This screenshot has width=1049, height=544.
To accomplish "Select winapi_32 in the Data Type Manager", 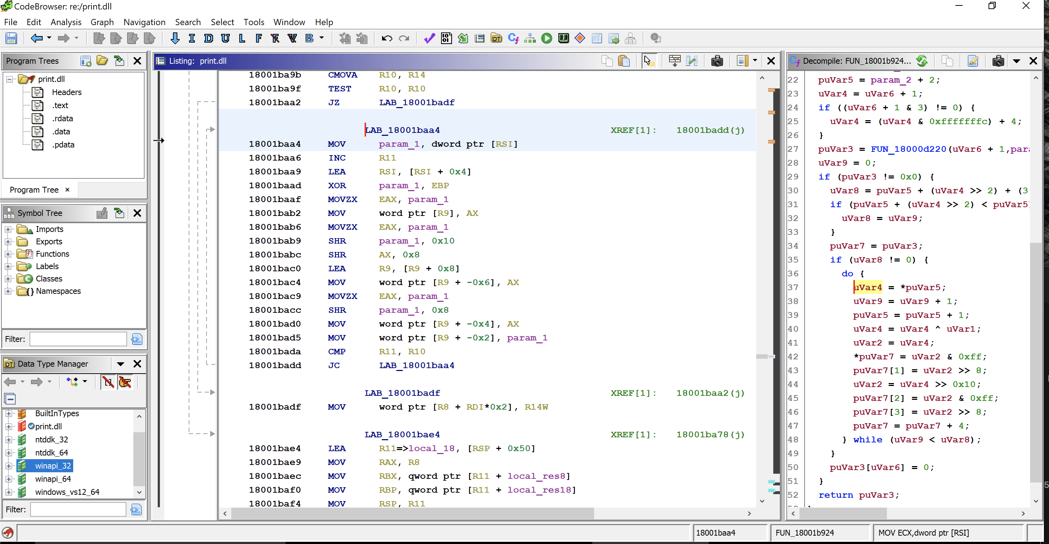I will pos(52,465).
